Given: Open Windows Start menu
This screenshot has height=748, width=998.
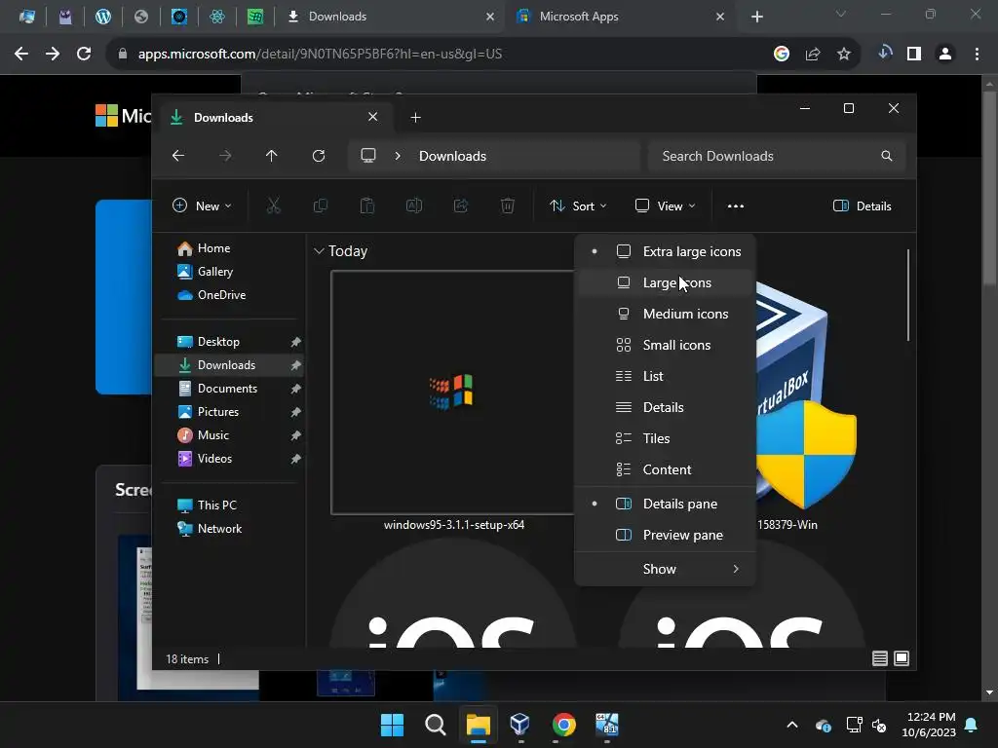Looking at the screenshot, I should 392,725.
